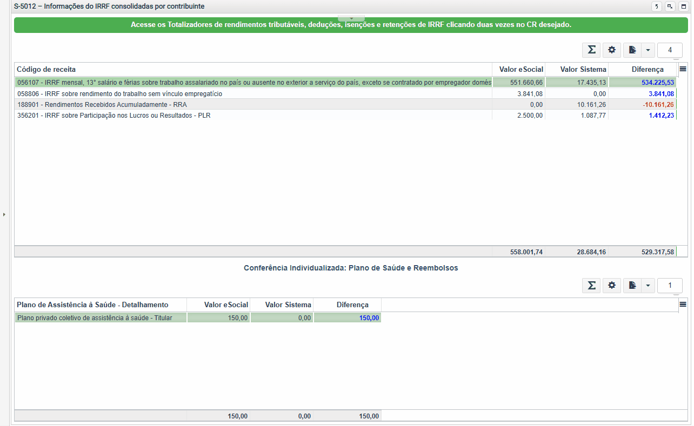Viewport: 694px width, 426px height.
Task: Open the column menu of the Código de receita grid
Action: 683,69
